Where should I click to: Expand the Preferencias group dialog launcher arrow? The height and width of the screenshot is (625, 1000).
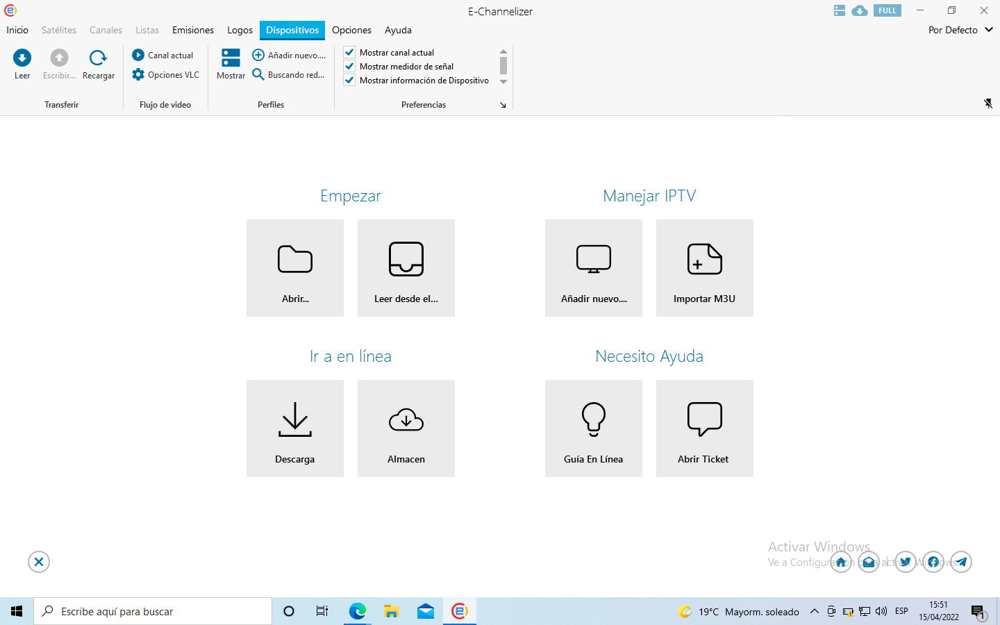point(503,105)
